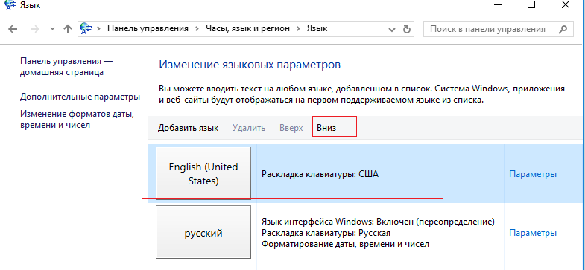Open Изменение форматов даты, времени и чисел

coord(77,119)
